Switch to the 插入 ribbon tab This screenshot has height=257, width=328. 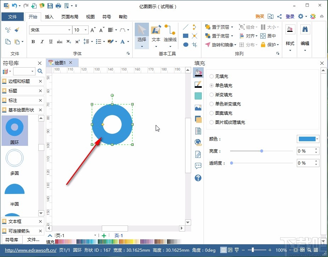(49, 17)
